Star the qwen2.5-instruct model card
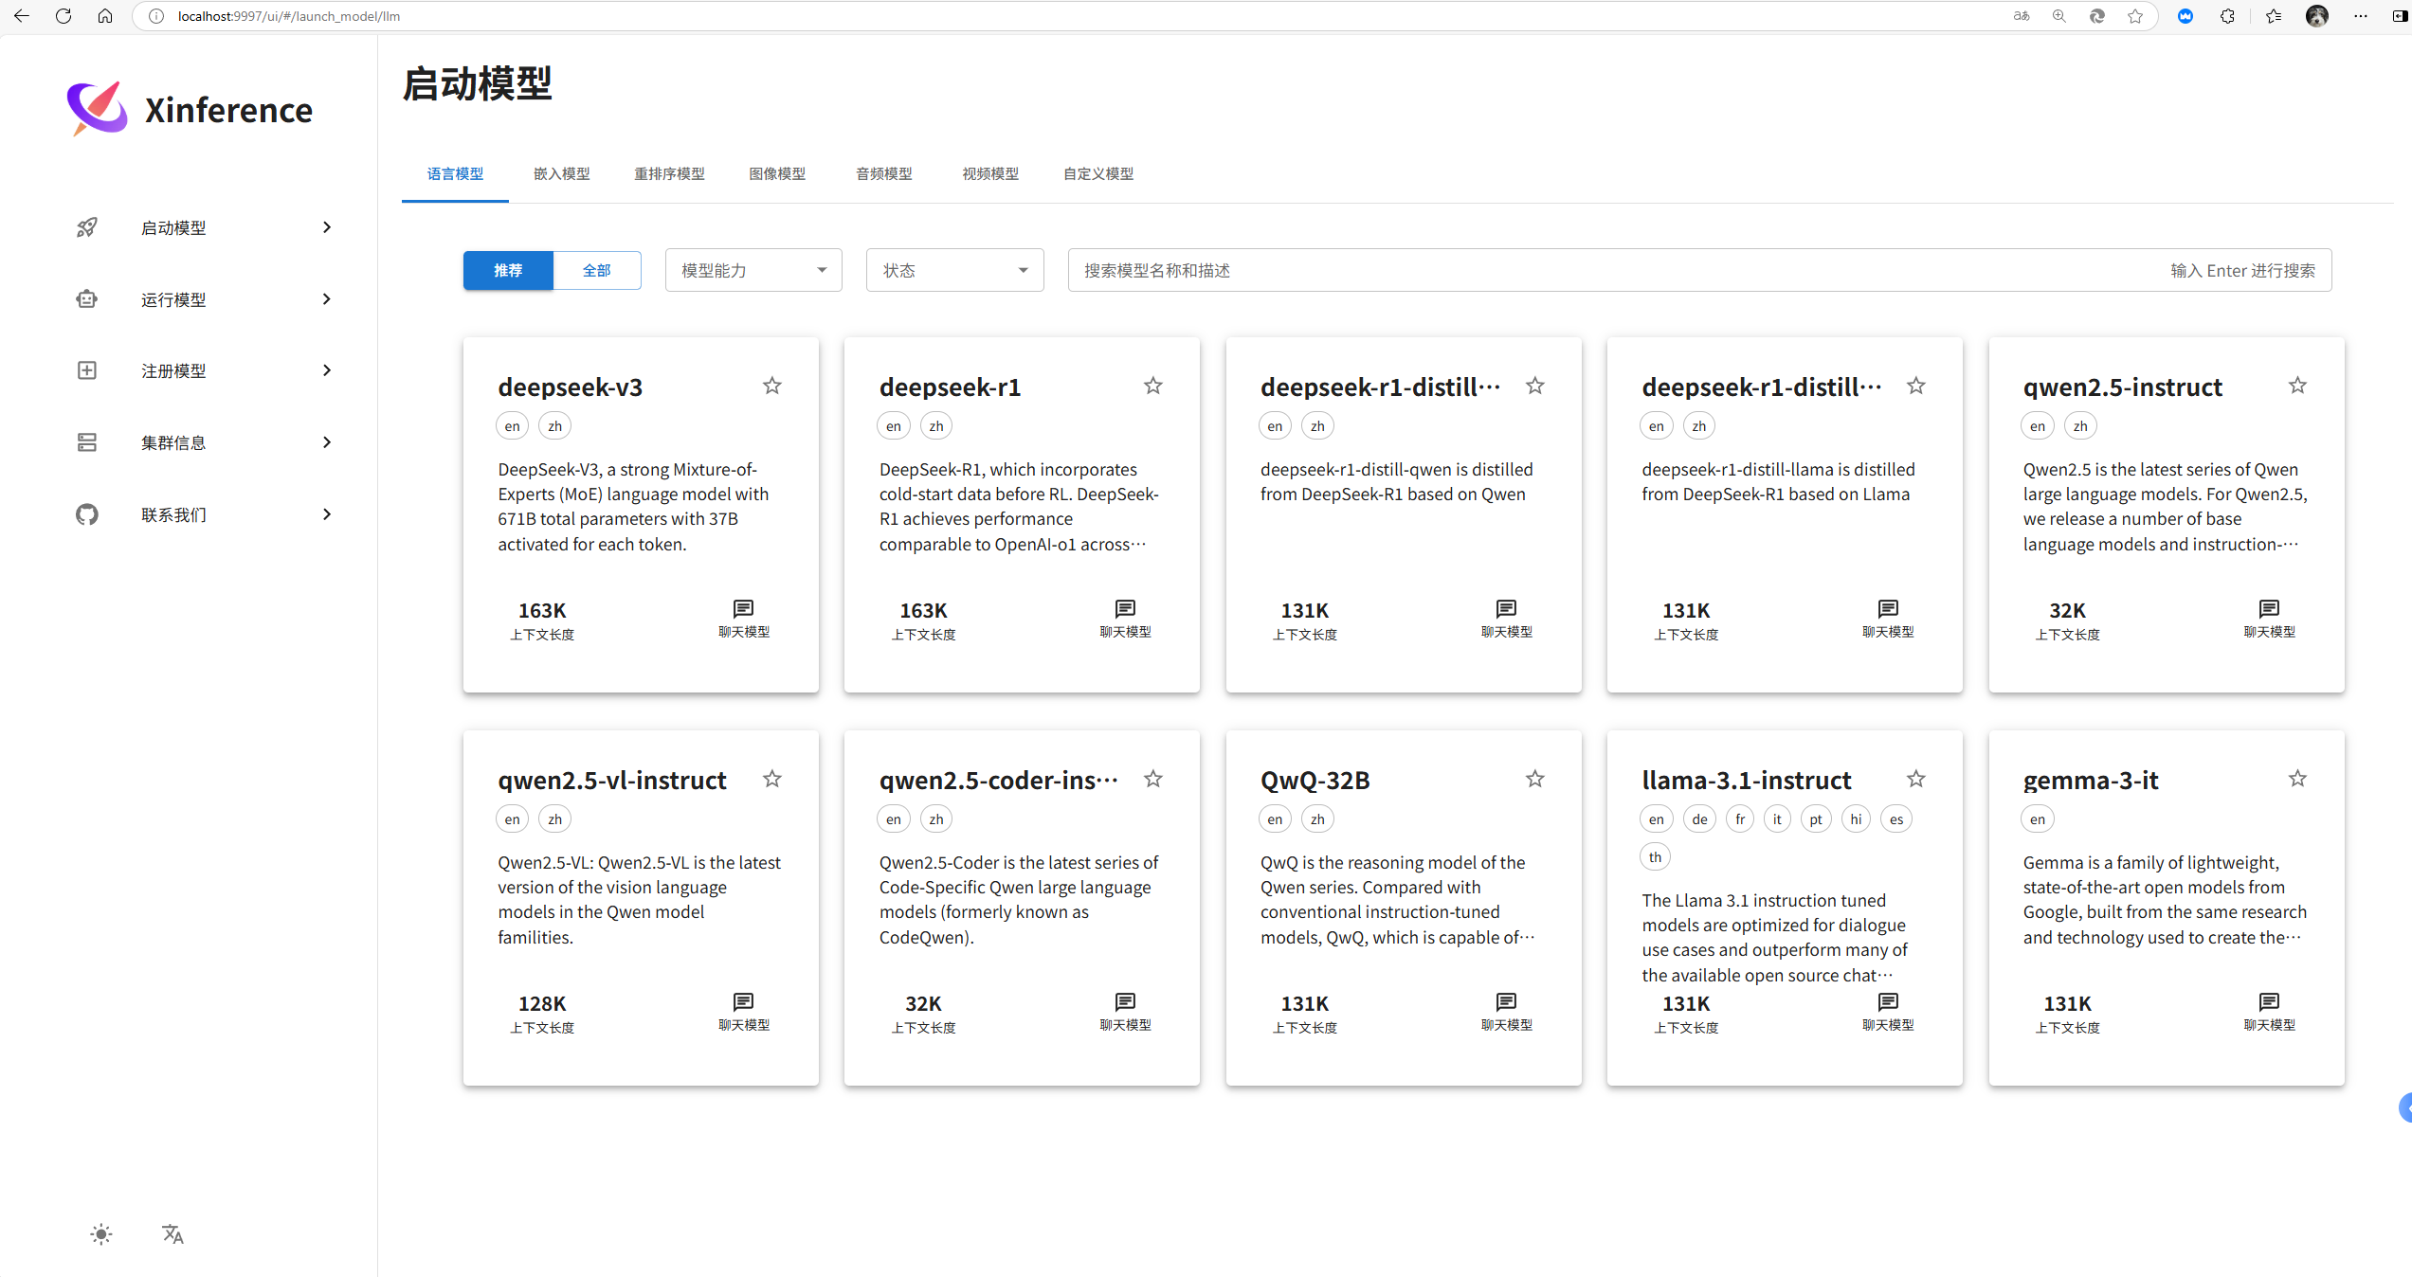2412x1277 pixels. pos(2297,386)
